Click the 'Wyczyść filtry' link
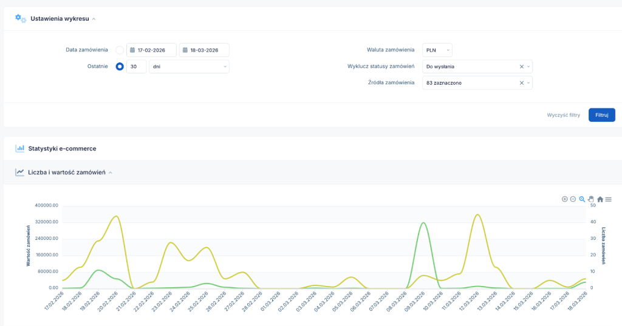The image size is (622, 326). tap(564, 115)
